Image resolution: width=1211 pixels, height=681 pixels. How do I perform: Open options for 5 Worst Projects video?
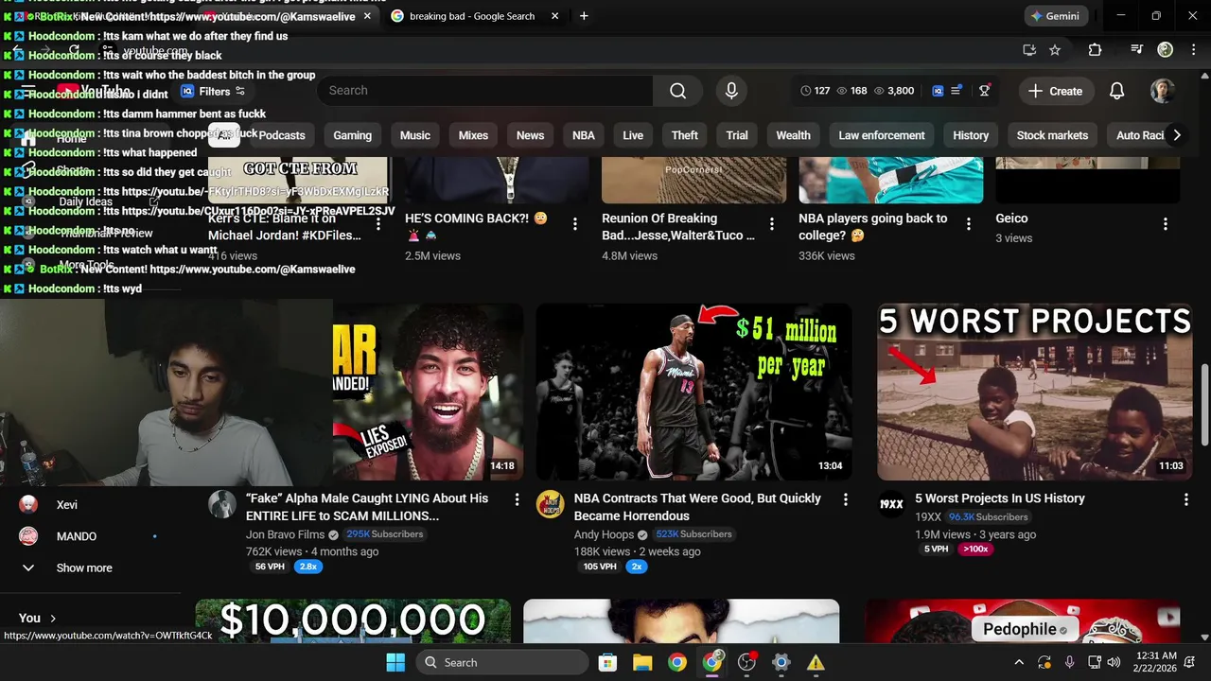[1185, 498]
